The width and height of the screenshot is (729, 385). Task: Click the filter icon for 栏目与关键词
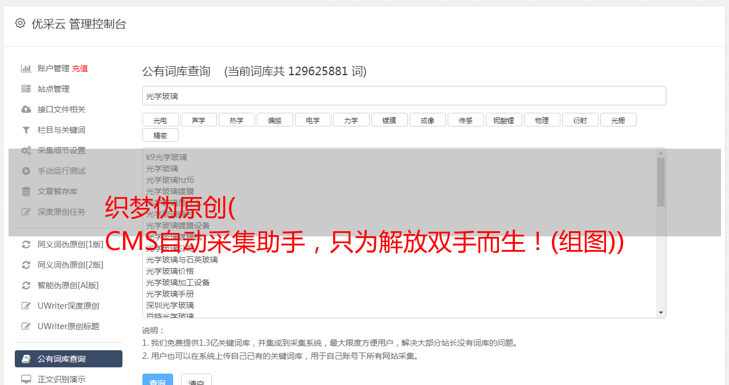tap(26, 130)
